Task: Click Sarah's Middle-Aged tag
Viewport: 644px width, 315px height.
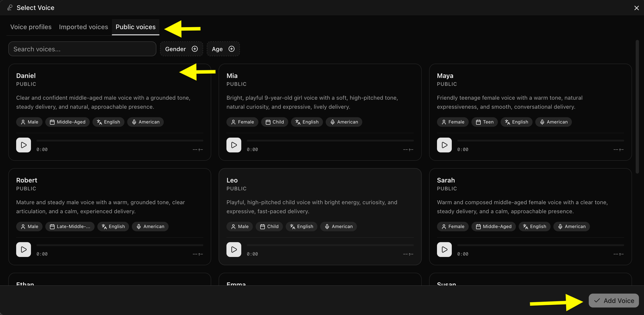Action: [x=494, y=226]
